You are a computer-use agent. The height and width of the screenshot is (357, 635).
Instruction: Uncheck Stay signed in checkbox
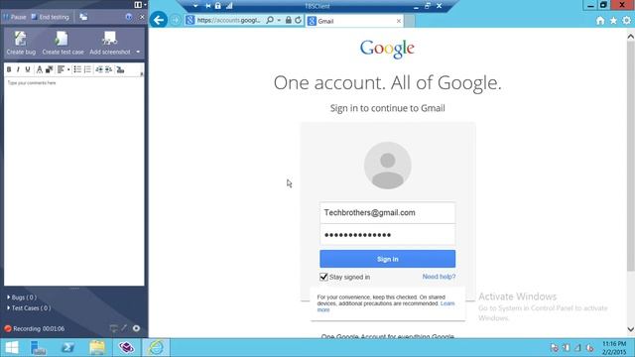tap(323, 277)
